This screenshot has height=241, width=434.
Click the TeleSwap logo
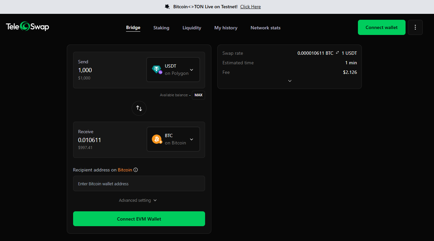[x=27, y=26]
